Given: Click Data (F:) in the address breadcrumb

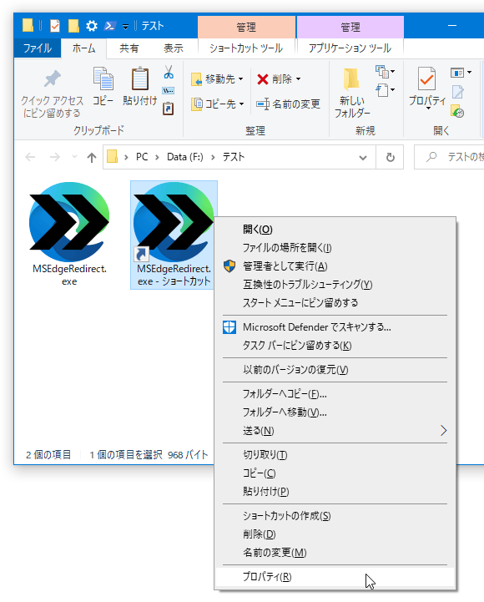Looking at the screenshot, I should pos(185,157).
